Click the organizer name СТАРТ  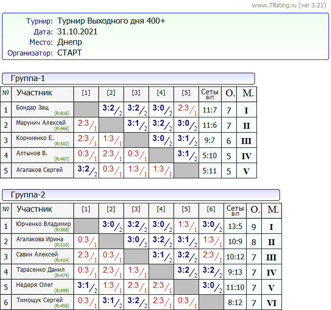tap(70, 53)
